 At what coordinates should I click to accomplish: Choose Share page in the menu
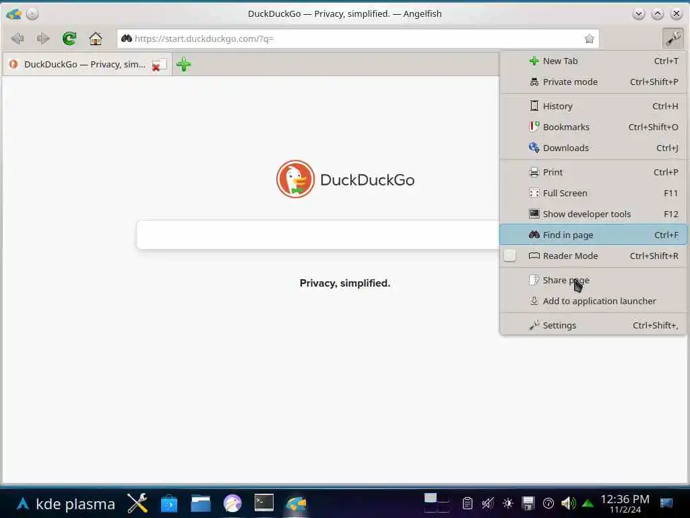click(593, 280)
